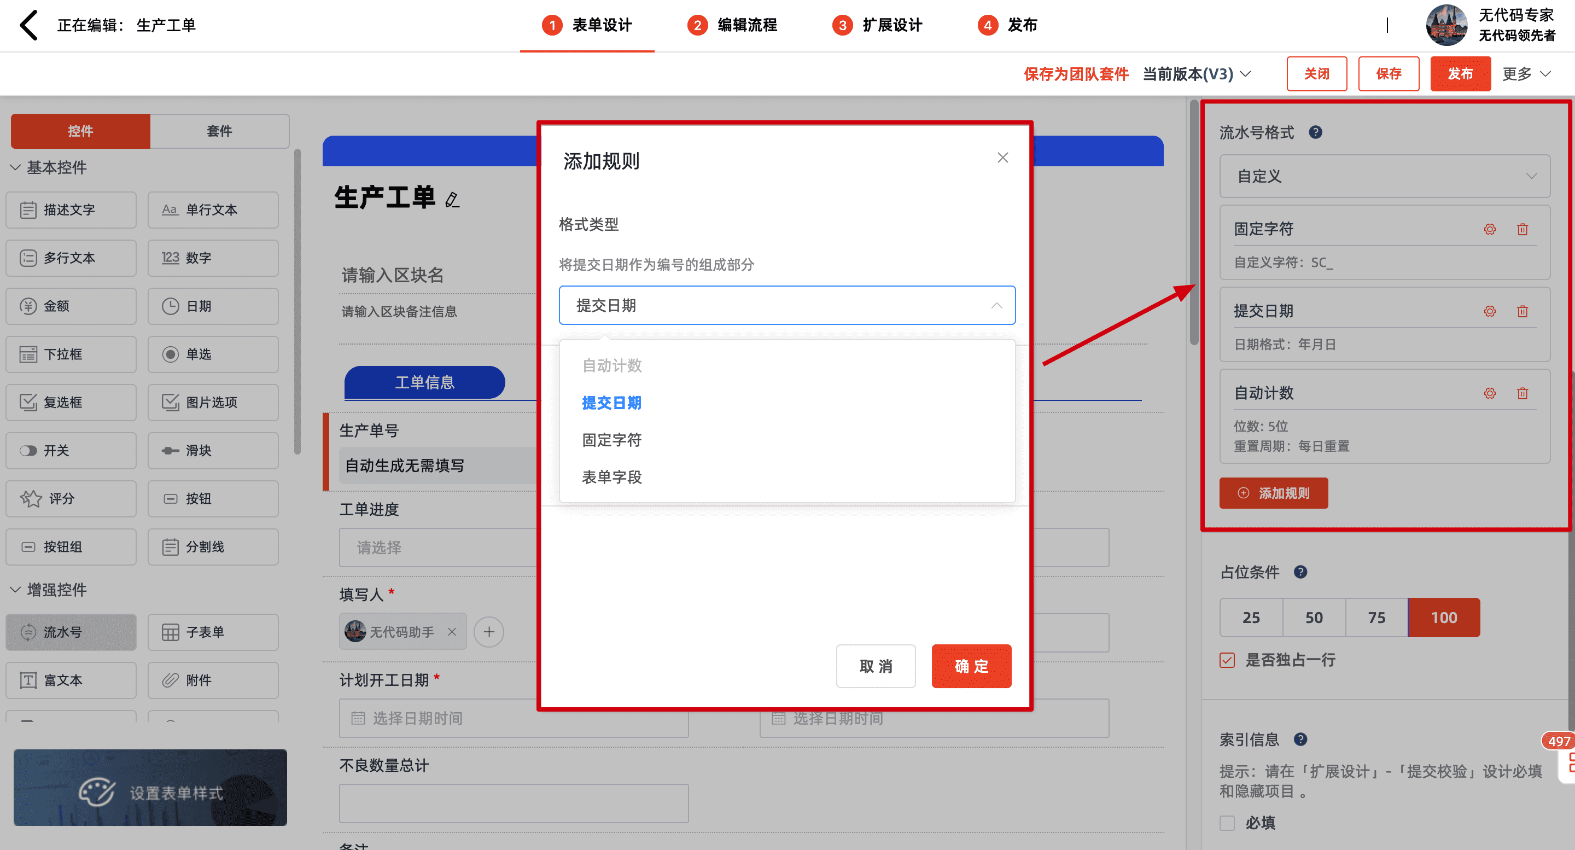
Task: Open the 自定义 serial format dropdown
Action: [x=1384, y=176]
